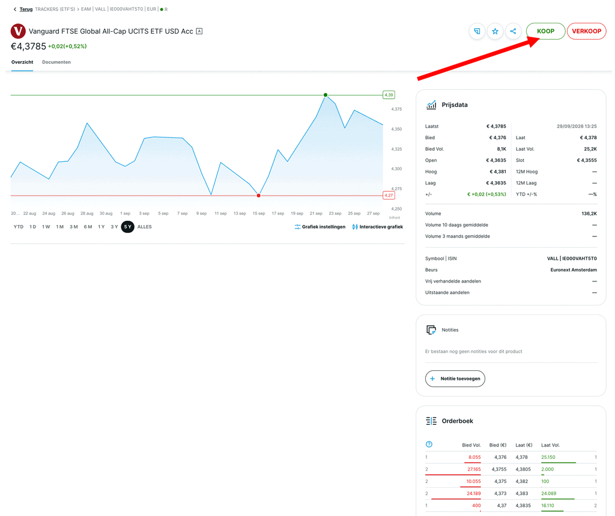Open the price alert icon button
This screenshot has width=615, height=516.
click(x=477, y=31)
